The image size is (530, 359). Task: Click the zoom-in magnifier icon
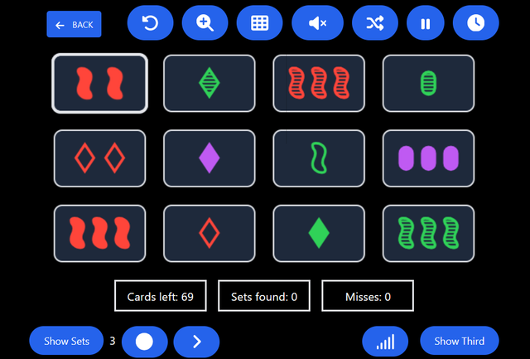point(205,23)
